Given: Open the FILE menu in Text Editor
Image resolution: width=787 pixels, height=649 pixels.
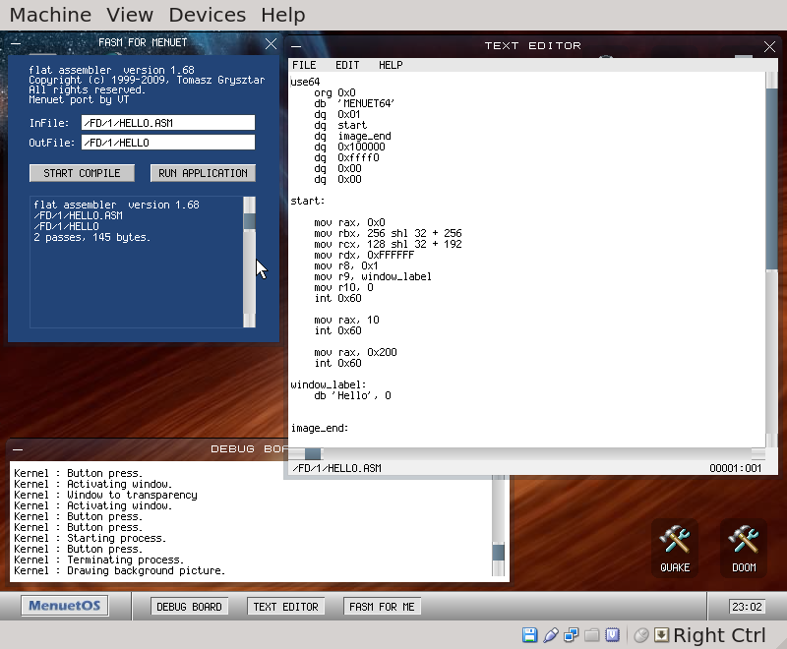Looking at the screenshot, I should coord(304,65).
